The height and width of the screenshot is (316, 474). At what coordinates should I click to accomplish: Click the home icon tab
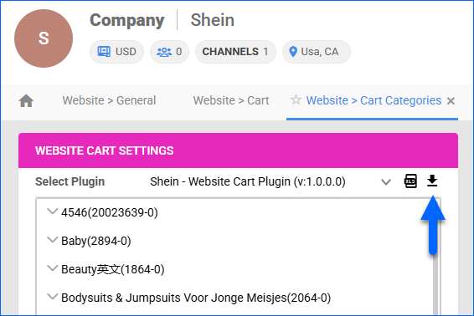click(26, 101)
